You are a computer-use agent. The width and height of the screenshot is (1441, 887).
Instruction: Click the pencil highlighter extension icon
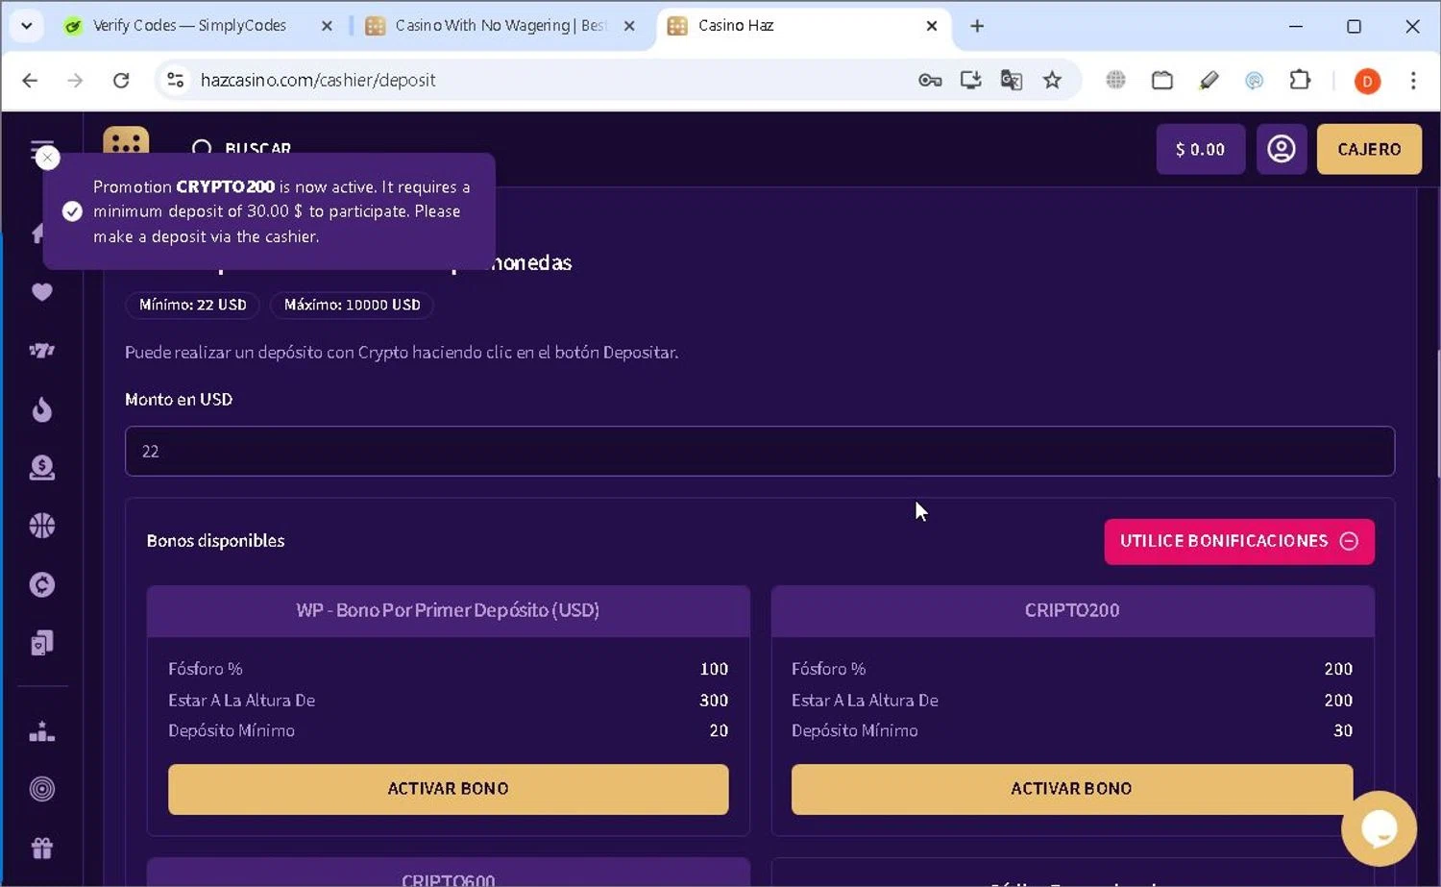1209,80
